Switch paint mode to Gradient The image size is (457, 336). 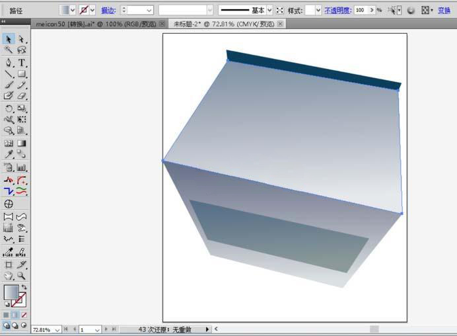(15, 315)
